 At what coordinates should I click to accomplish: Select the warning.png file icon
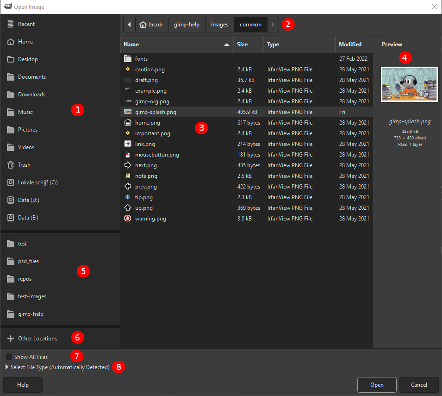coord(127,218)
